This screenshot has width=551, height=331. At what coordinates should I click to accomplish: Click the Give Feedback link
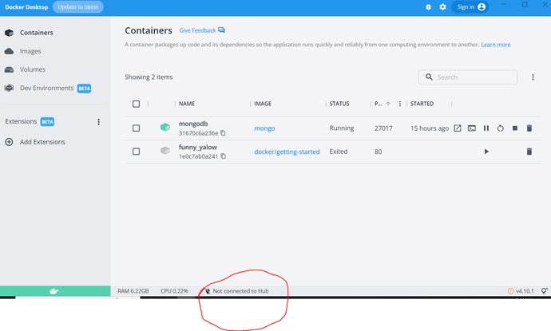point(202,30)
